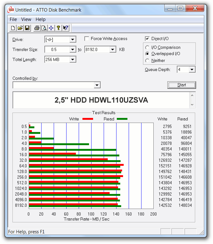Click the yellow question mark About icon
This screenshot has width=213, height=244.
click(x=58, y=28)
